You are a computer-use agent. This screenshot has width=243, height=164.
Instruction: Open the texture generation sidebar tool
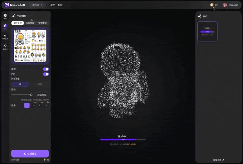click(5, 37)
